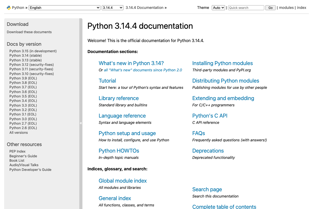Open the Python HOWTOs section
This screenshot has height=209, width=313.
119,151
